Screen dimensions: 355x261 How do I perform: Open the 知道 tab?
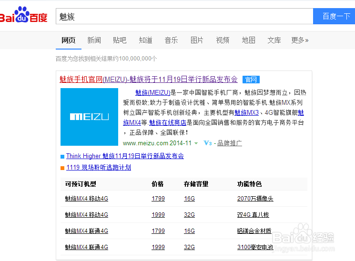pyautogui.click(x=146, y=40)
